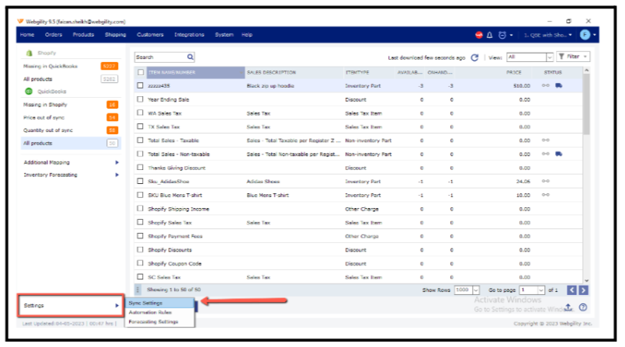
Task: Check the Shopify Shipping Income checkbox
Action: 140,208
